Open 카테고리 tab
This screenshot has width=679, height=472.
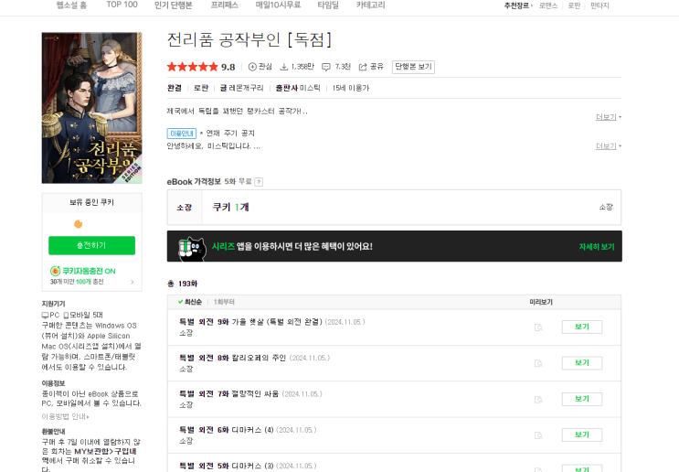371,5
